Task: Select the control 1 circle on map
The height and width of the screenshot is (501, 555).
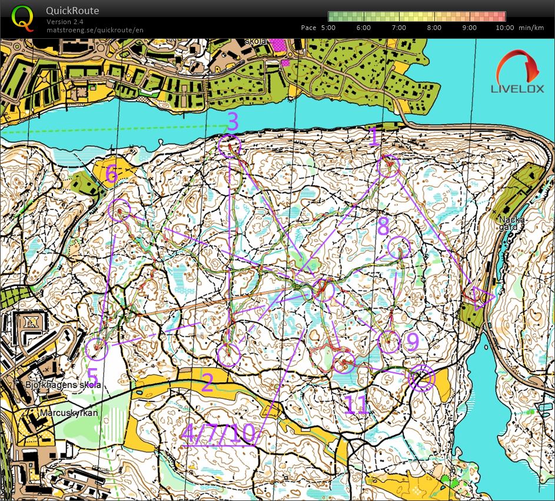Action: [388, 166]
